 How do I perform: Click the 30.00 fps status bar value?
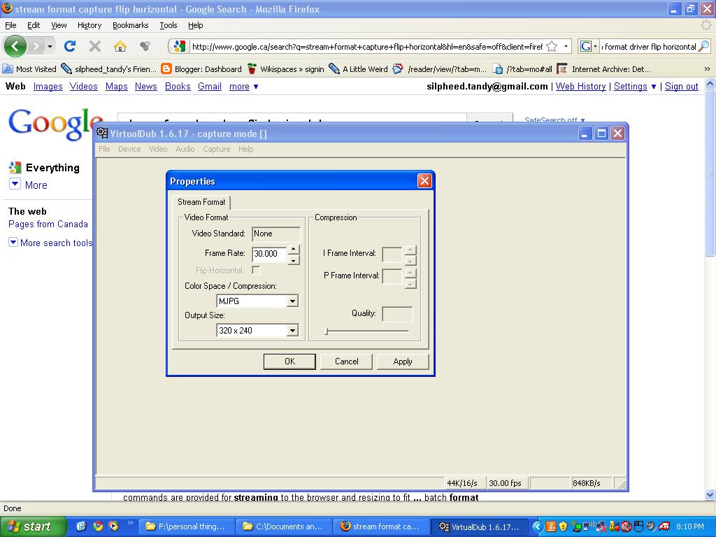tap(505, 483)
